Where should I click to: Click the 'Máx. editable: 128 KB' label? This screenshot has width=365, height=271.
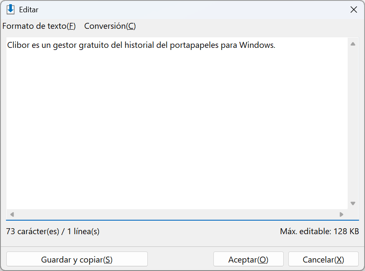tap(319, 232)
